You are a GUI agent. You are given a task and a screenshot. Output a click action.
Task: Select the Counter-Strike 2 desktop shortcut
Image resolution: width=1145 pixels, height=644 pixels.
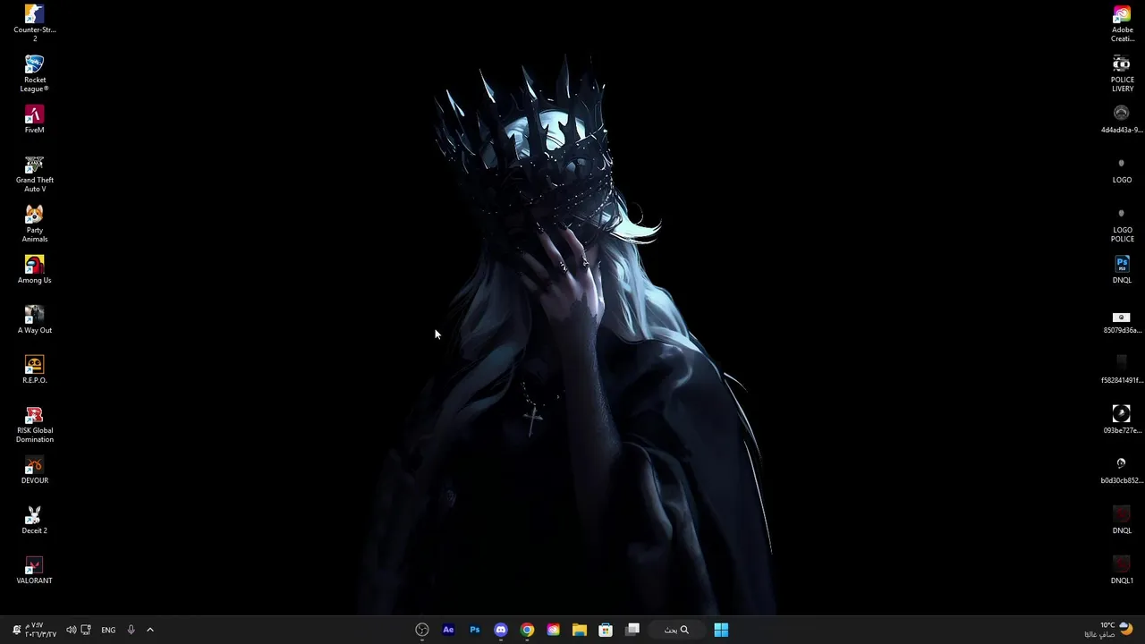34,23
